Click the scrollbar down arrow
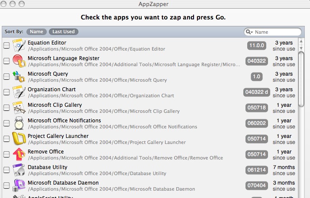The image size is (310, 198). point(301,48)
